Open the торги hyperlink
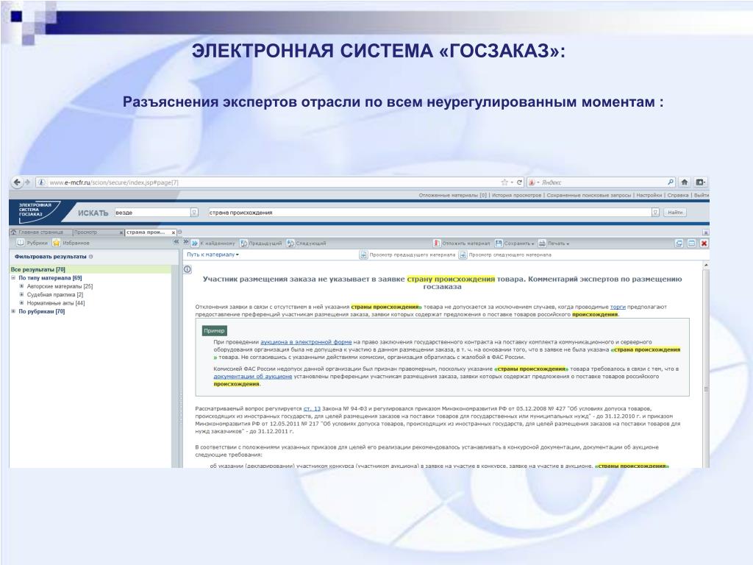Image resolution: width=753 pixels, height=565 pixels. point(618,307)
